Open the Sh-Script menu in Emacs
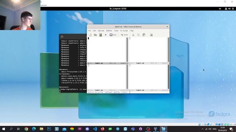Viewport: 236px width, 132px height. (x=124, y=30)
